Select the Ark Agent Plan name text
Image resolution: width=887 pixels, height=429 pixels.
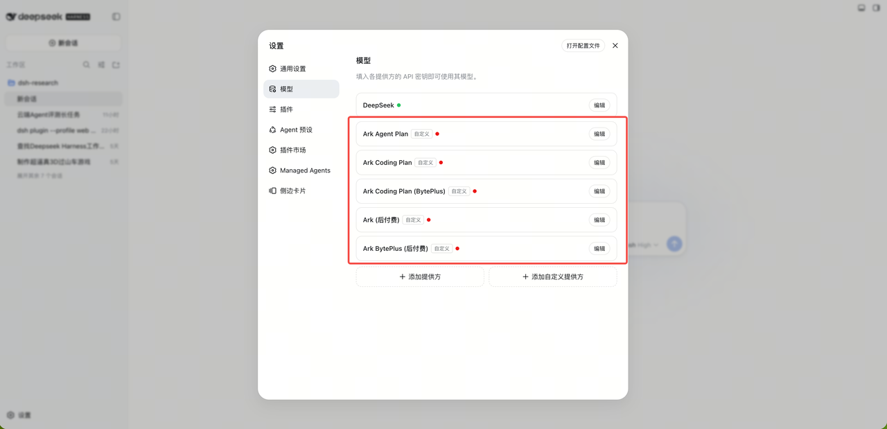click(385, 134)
